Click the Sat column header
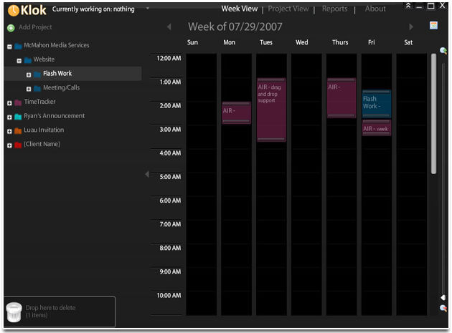The image size is (452, 333). click(x=408, y=42)
